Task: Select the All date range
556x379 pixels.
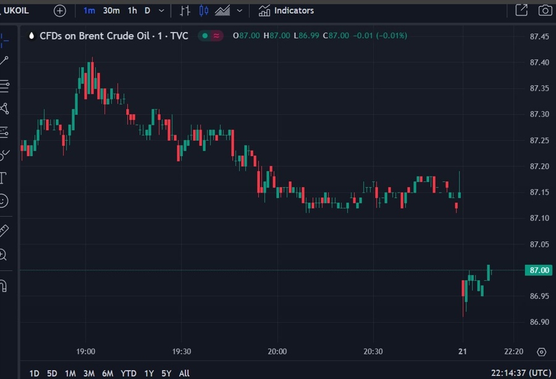Action: [x=183, y=373]
